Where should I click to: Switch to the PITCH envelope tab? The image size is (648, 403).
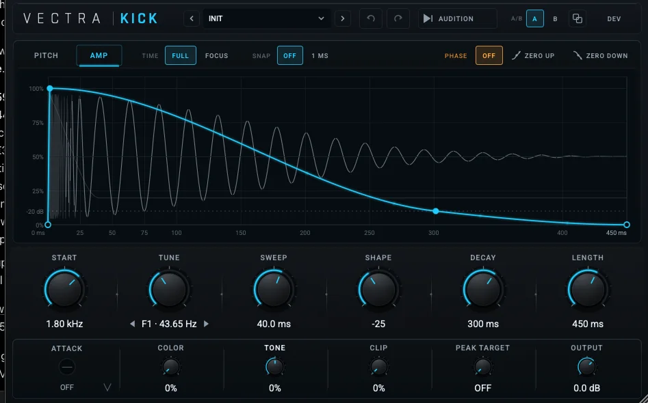click(x=47, y=56)
